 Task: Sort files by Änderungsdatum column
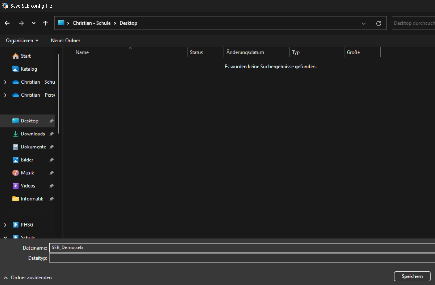[x=245, y=52]
